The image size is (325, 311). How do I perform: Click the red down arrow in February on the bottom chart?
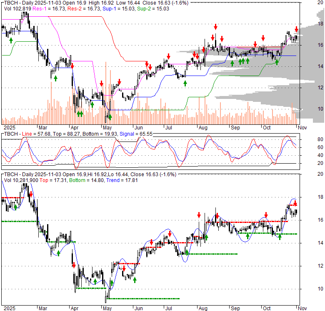point(31,195)
